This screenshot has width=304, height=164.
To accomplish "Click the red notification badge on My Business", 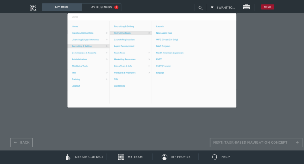I will pos(116,8).
